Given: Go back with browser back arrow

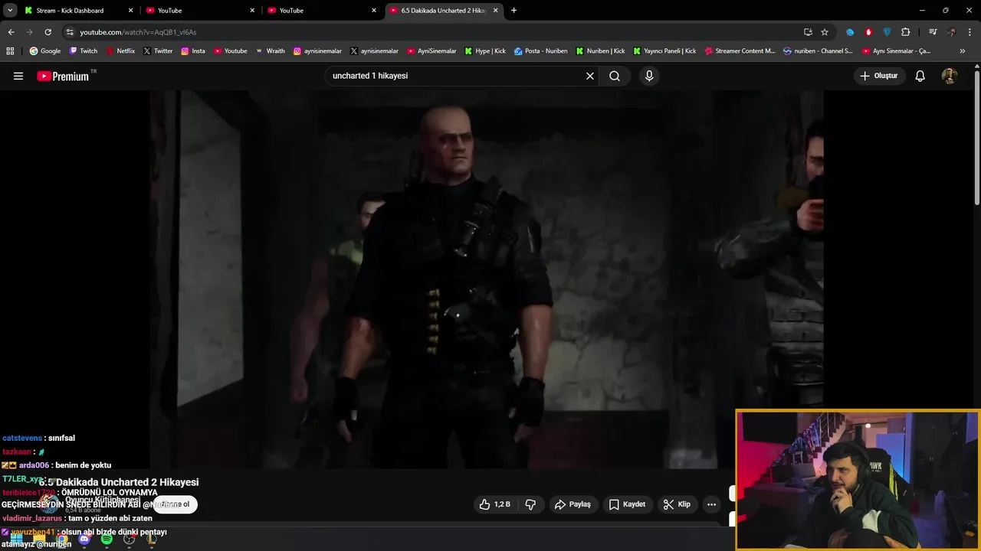Looking at the screenshot, I should click(x=11, y=32).
